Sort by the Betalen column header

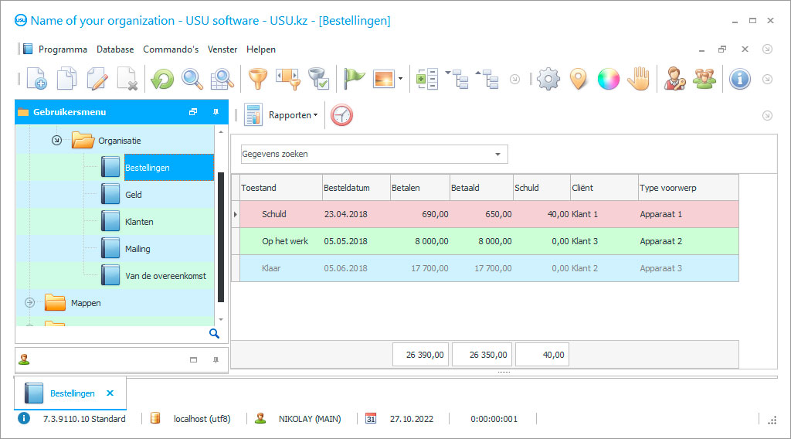(420, 188)
